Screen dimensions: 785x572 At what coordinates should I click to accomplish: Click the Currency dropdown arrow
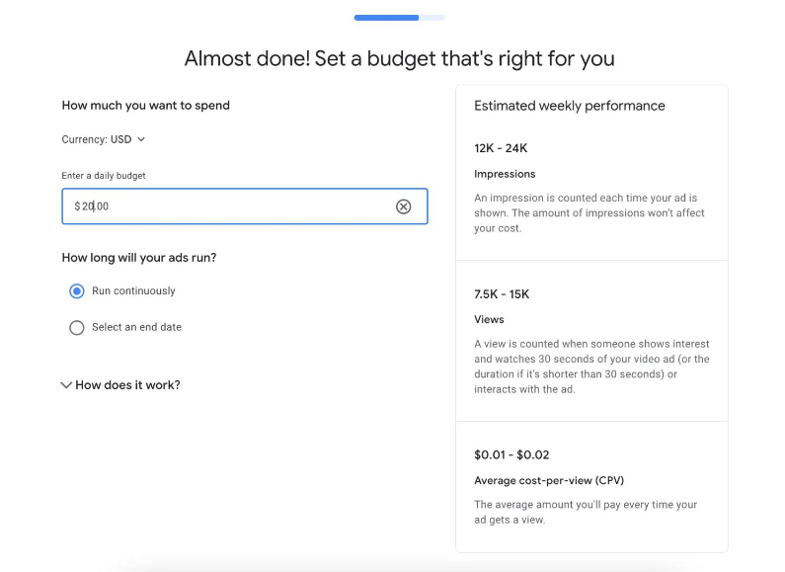141,139
